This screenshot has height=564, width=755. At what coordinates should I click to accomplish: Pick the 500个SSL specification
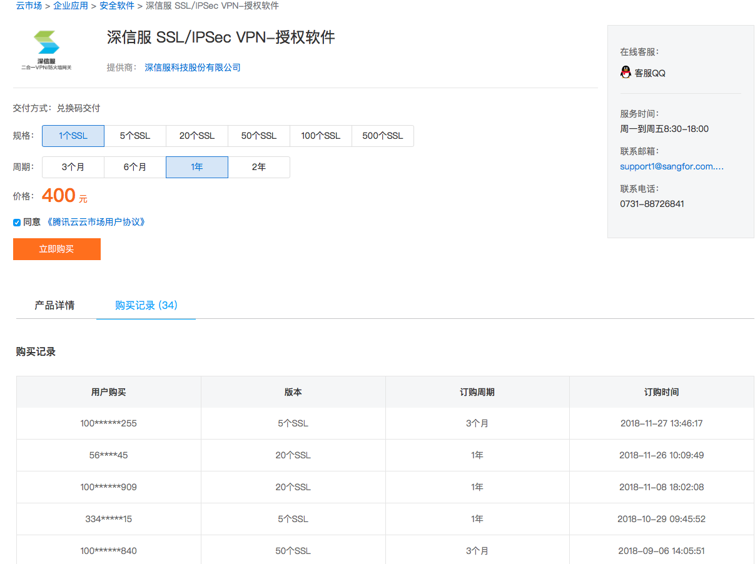(x=383, y=136)
